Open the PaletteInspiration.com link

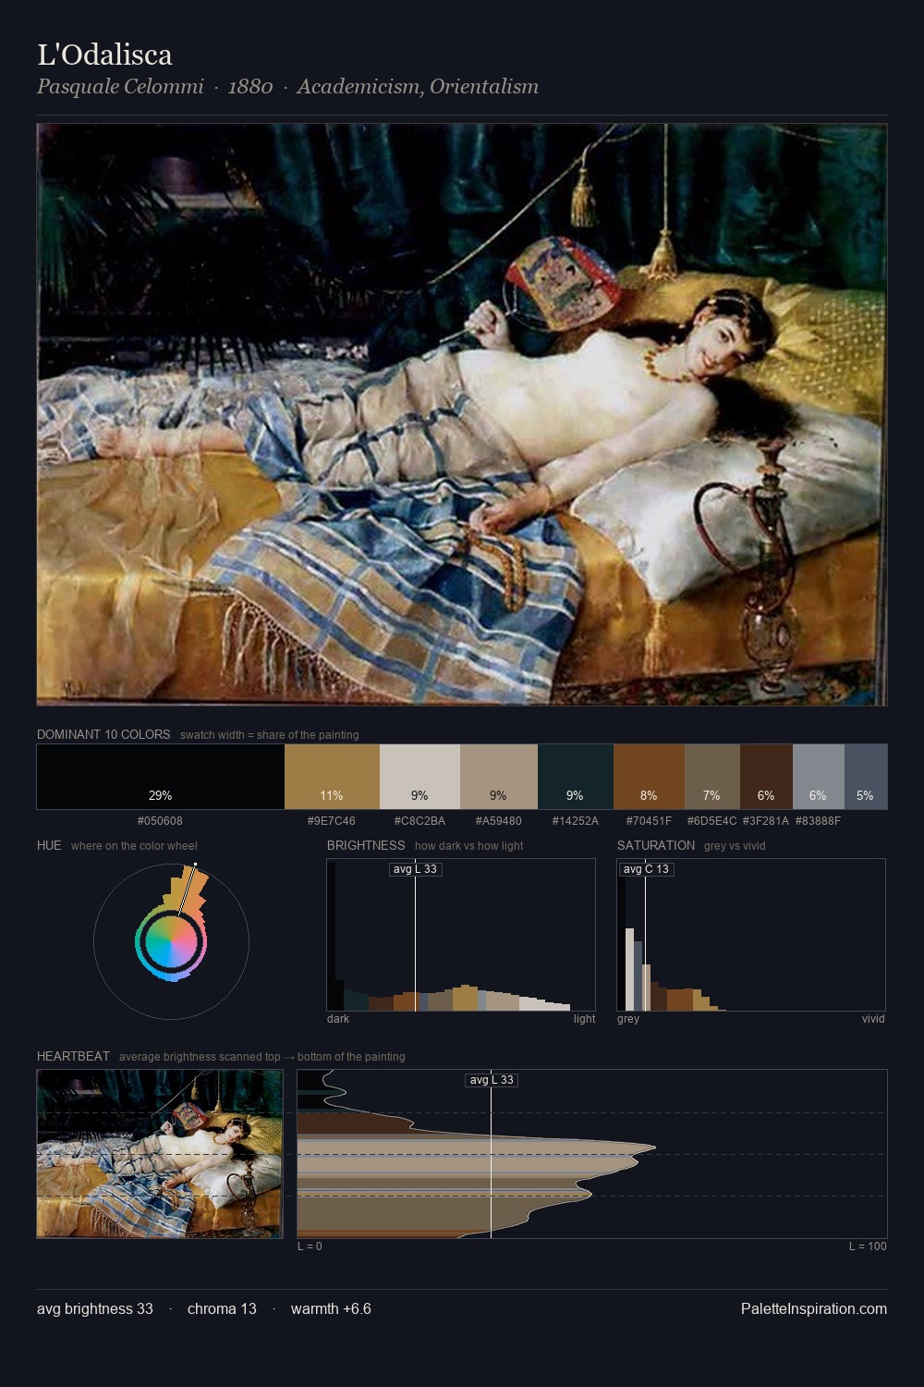814,1309
